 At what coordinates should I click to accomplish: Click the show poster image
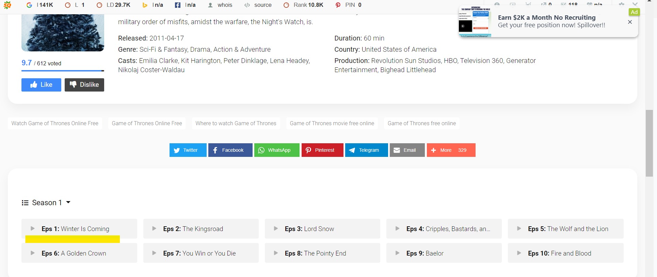[63, 33]
